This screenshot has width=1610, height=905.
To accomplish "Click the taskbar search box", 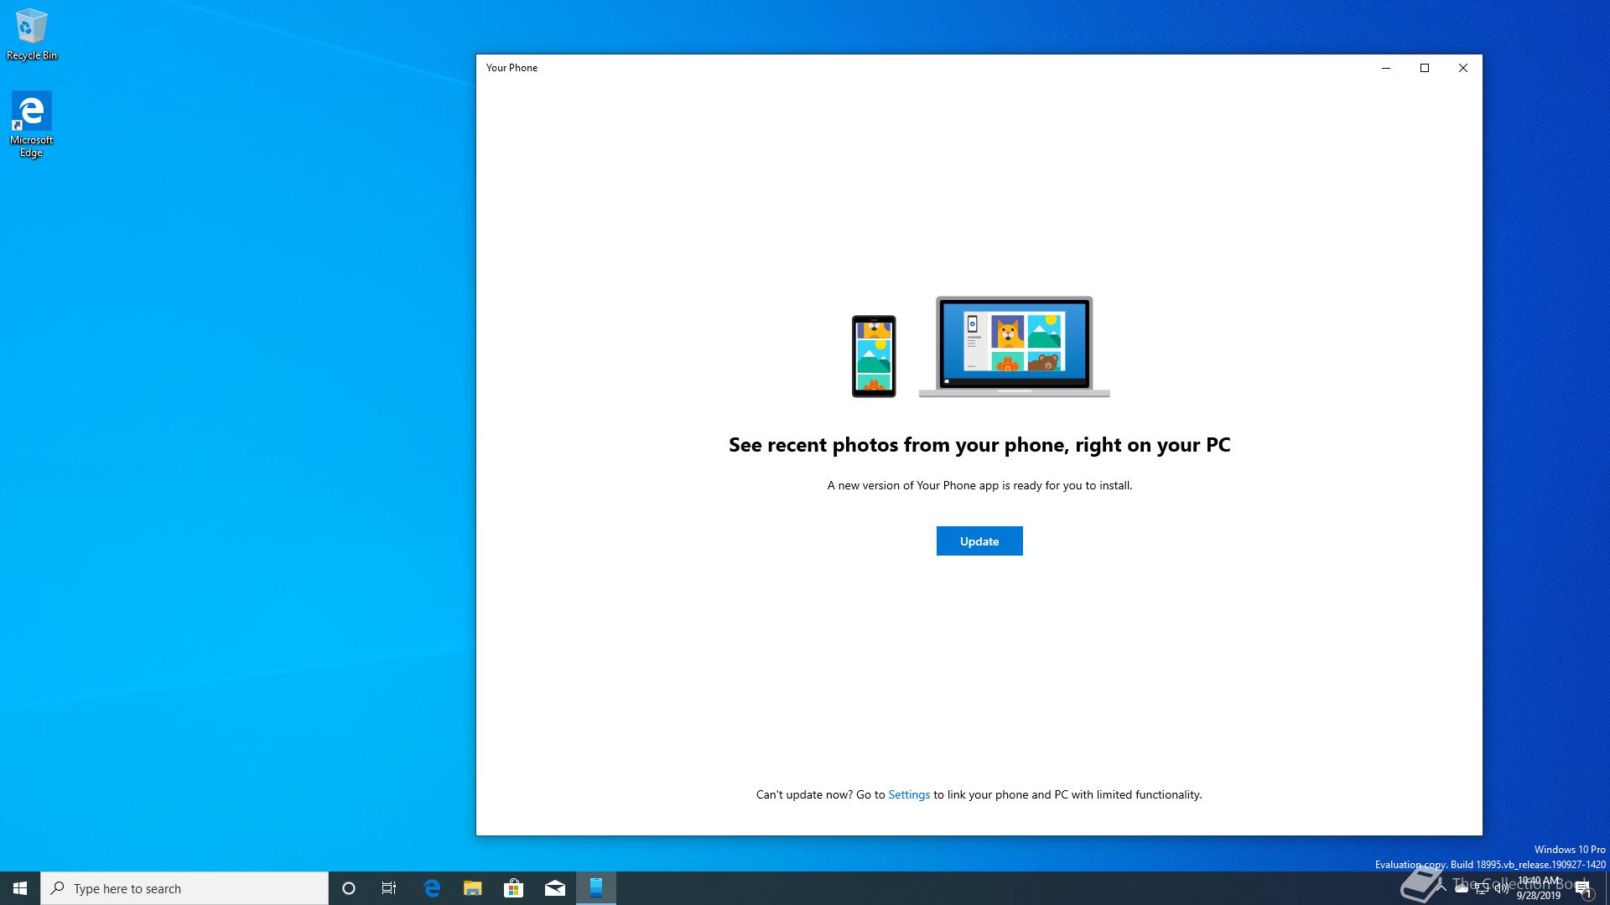I will pyautogui.click(x=184, y=888).
